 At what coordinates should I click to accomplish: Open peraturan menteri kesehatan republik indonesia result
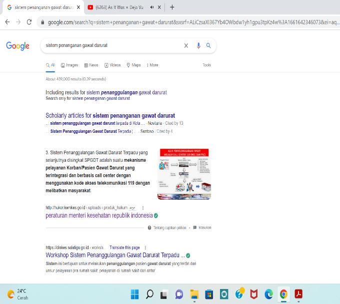click(x=99, y=216)
